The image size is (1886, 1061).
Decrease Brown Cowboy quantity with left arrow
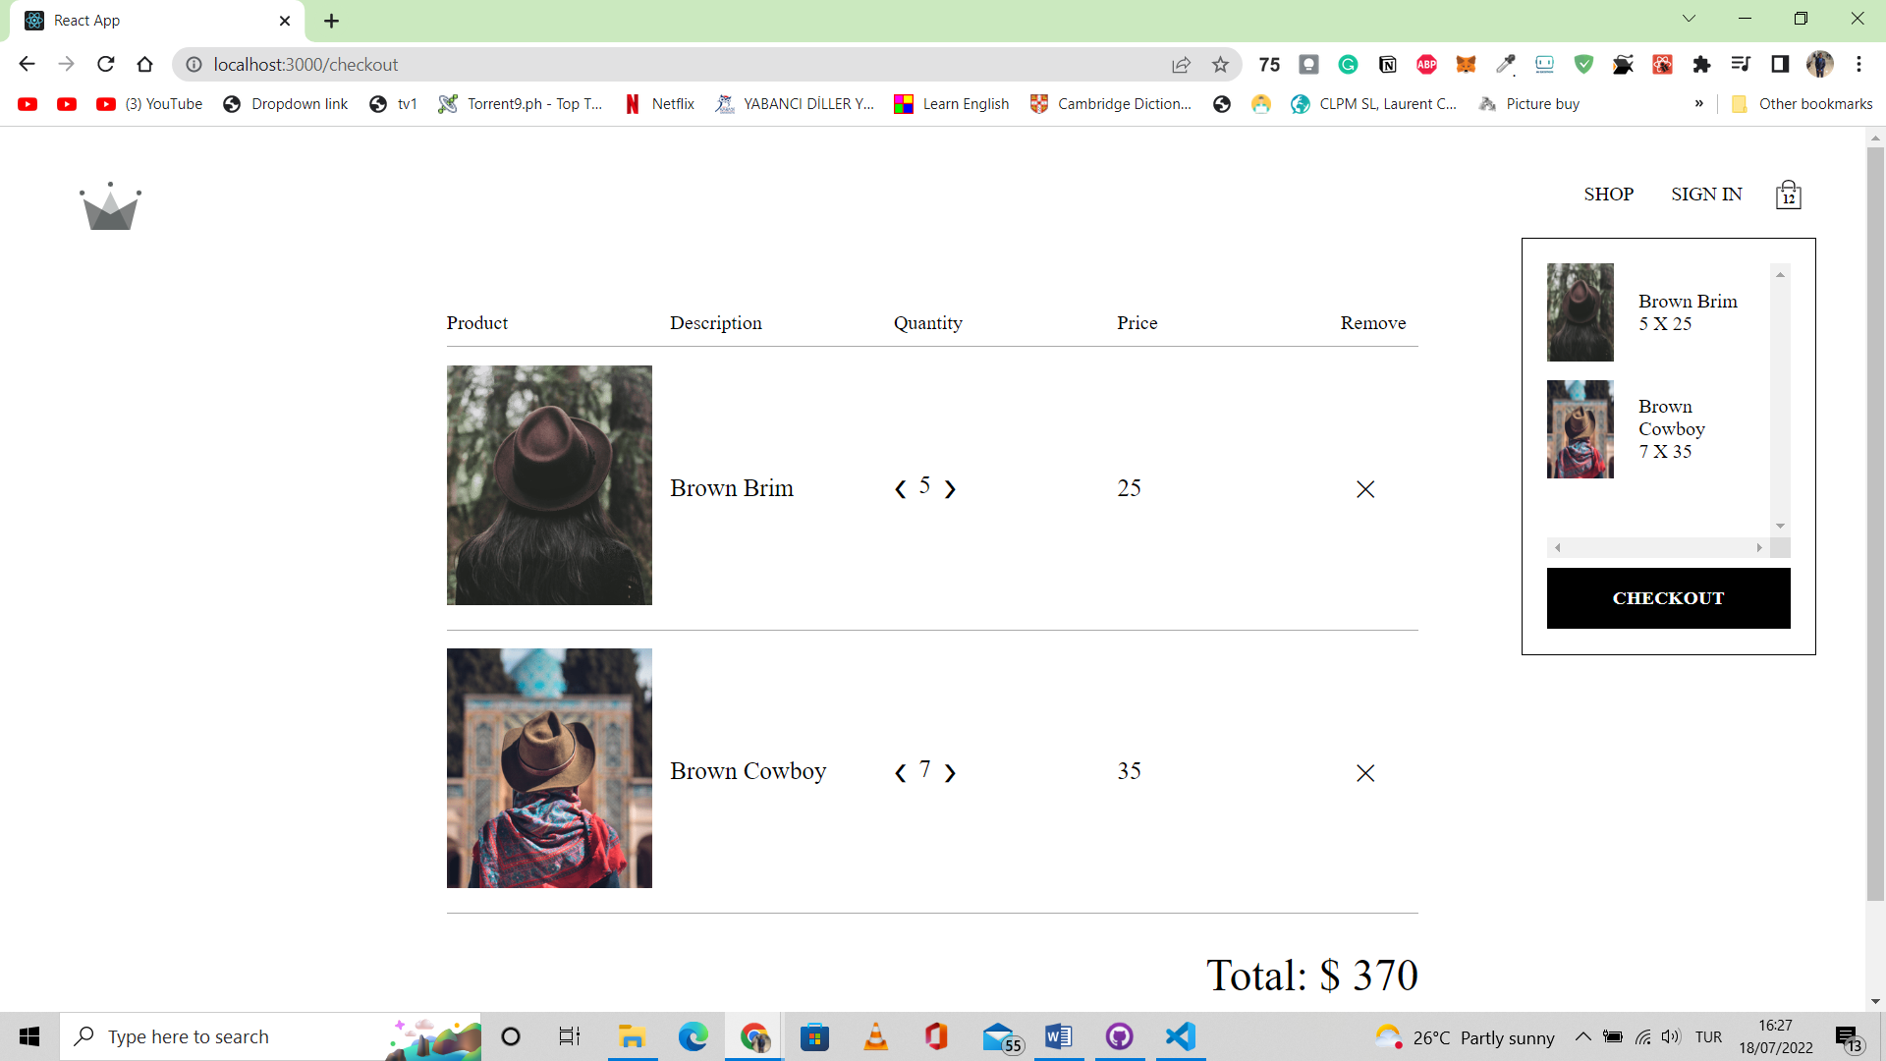[x=900, y=773]
